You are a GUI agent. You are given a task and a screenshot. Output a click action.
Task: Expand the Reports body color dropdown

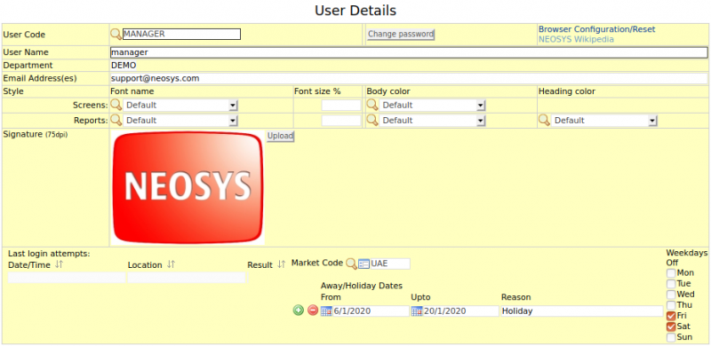(481, 121)
